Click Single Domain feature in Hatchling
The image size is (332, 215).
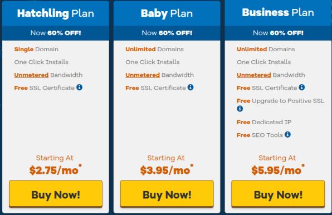(x=36, y=49)
